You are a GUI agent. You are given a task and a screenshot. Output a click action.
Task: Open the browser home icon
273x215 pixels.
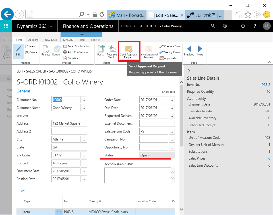239,15
